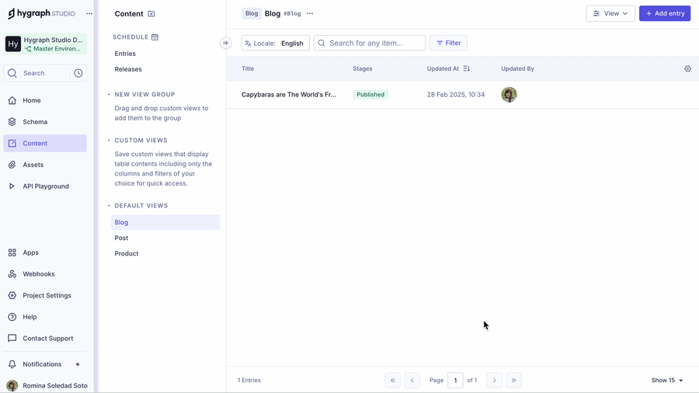Go to Schema in the sidebar
The width and height of the screenshot is (699, 393).
coord(35,122)
